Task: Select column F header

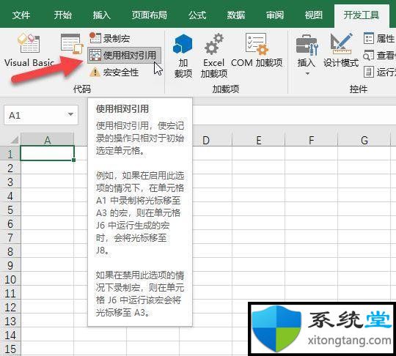Action: (x=311, y=140)
